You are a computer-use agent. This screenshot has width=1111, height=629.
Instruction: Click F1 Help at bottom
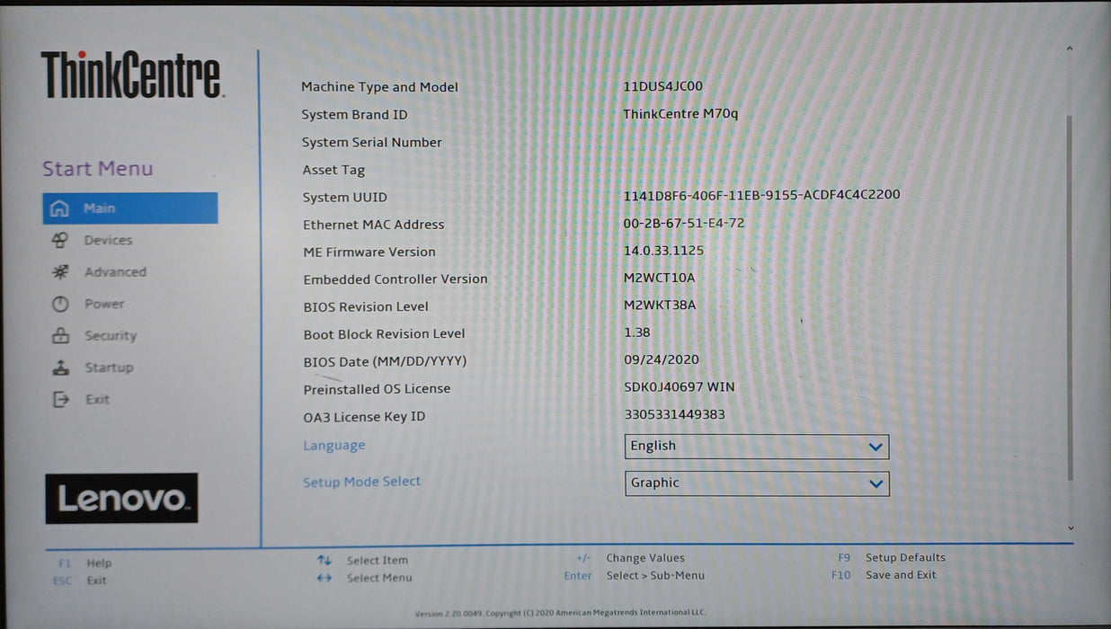85,563
